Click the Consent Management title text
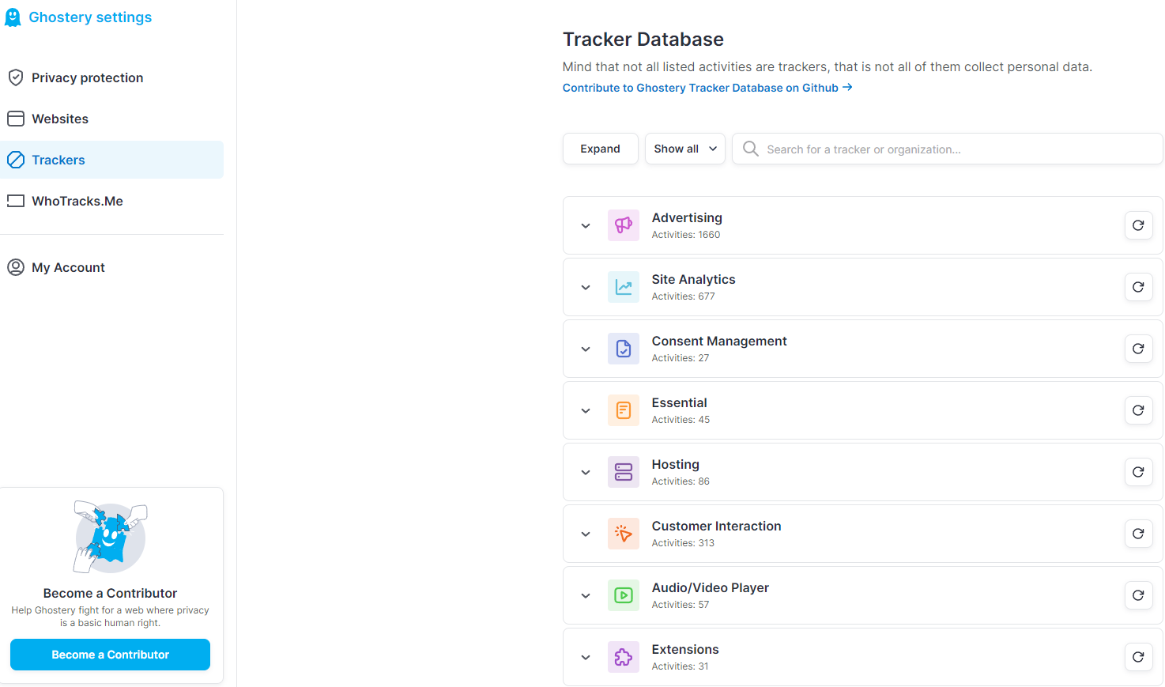The height and width of the screenshot is (687, 1165). [x=719, y=341]
